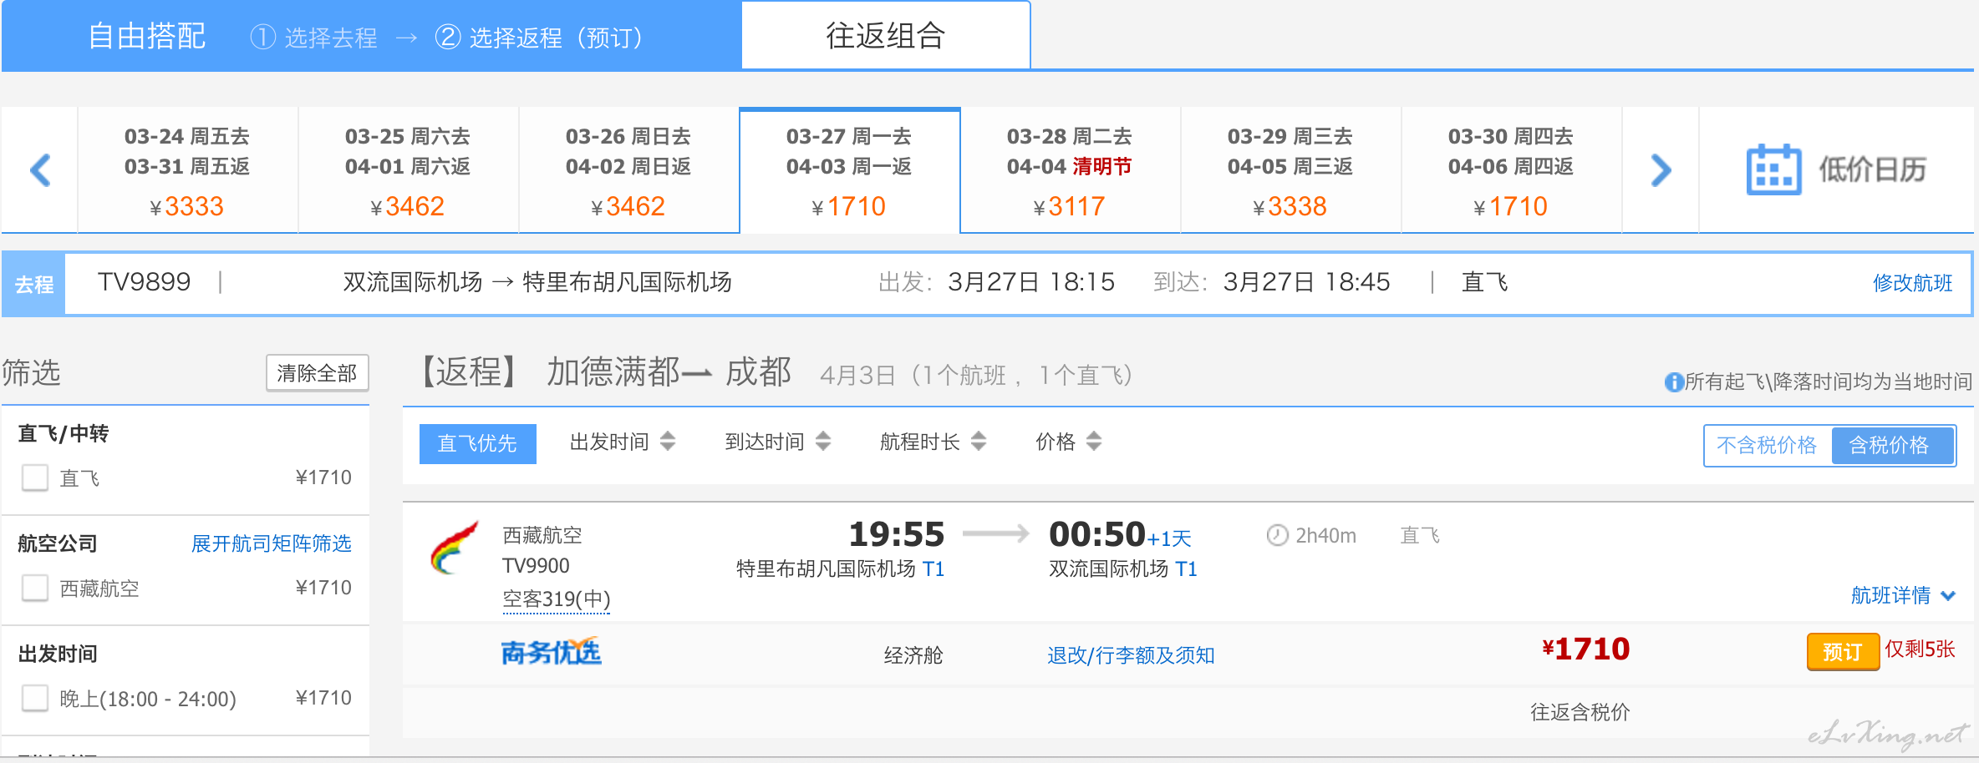Expand 航班详情 flight details
Image resolution: width=1979 pixels, height=763 pixels.
pos(1902,595)
